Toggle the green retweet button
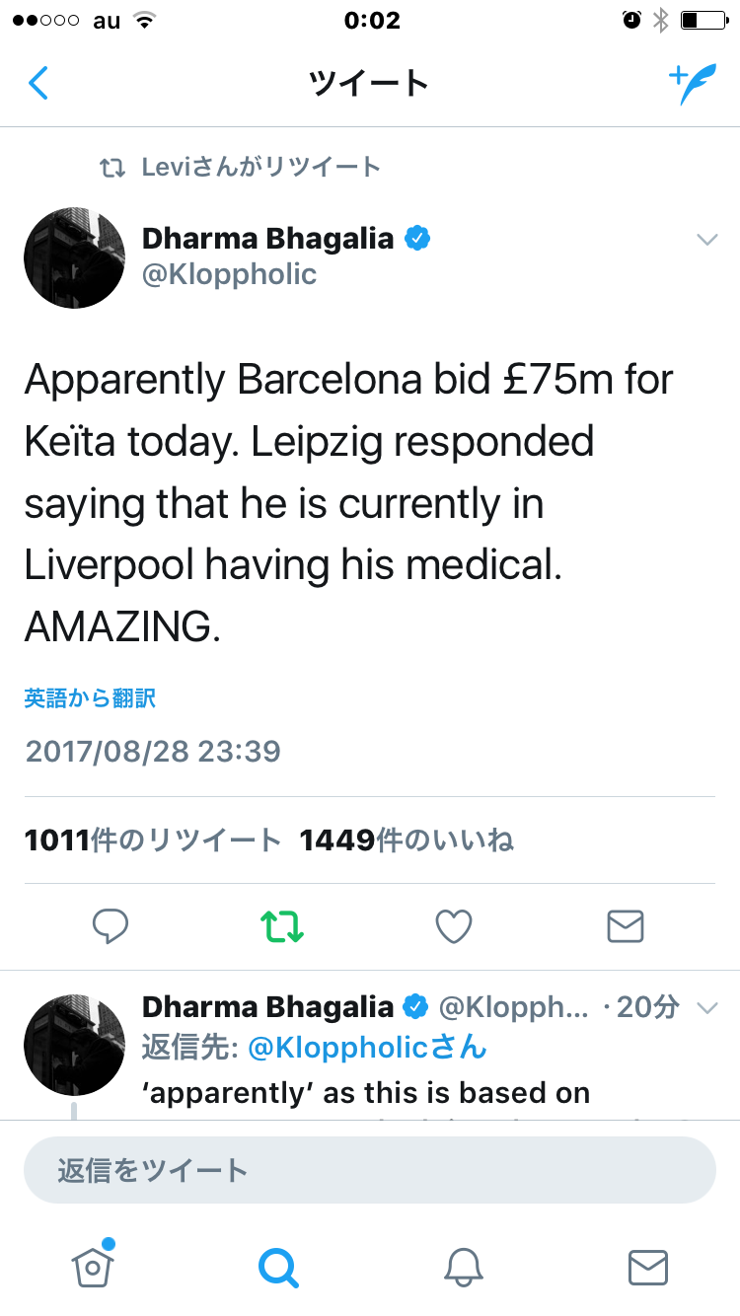 tap(282, 926)
